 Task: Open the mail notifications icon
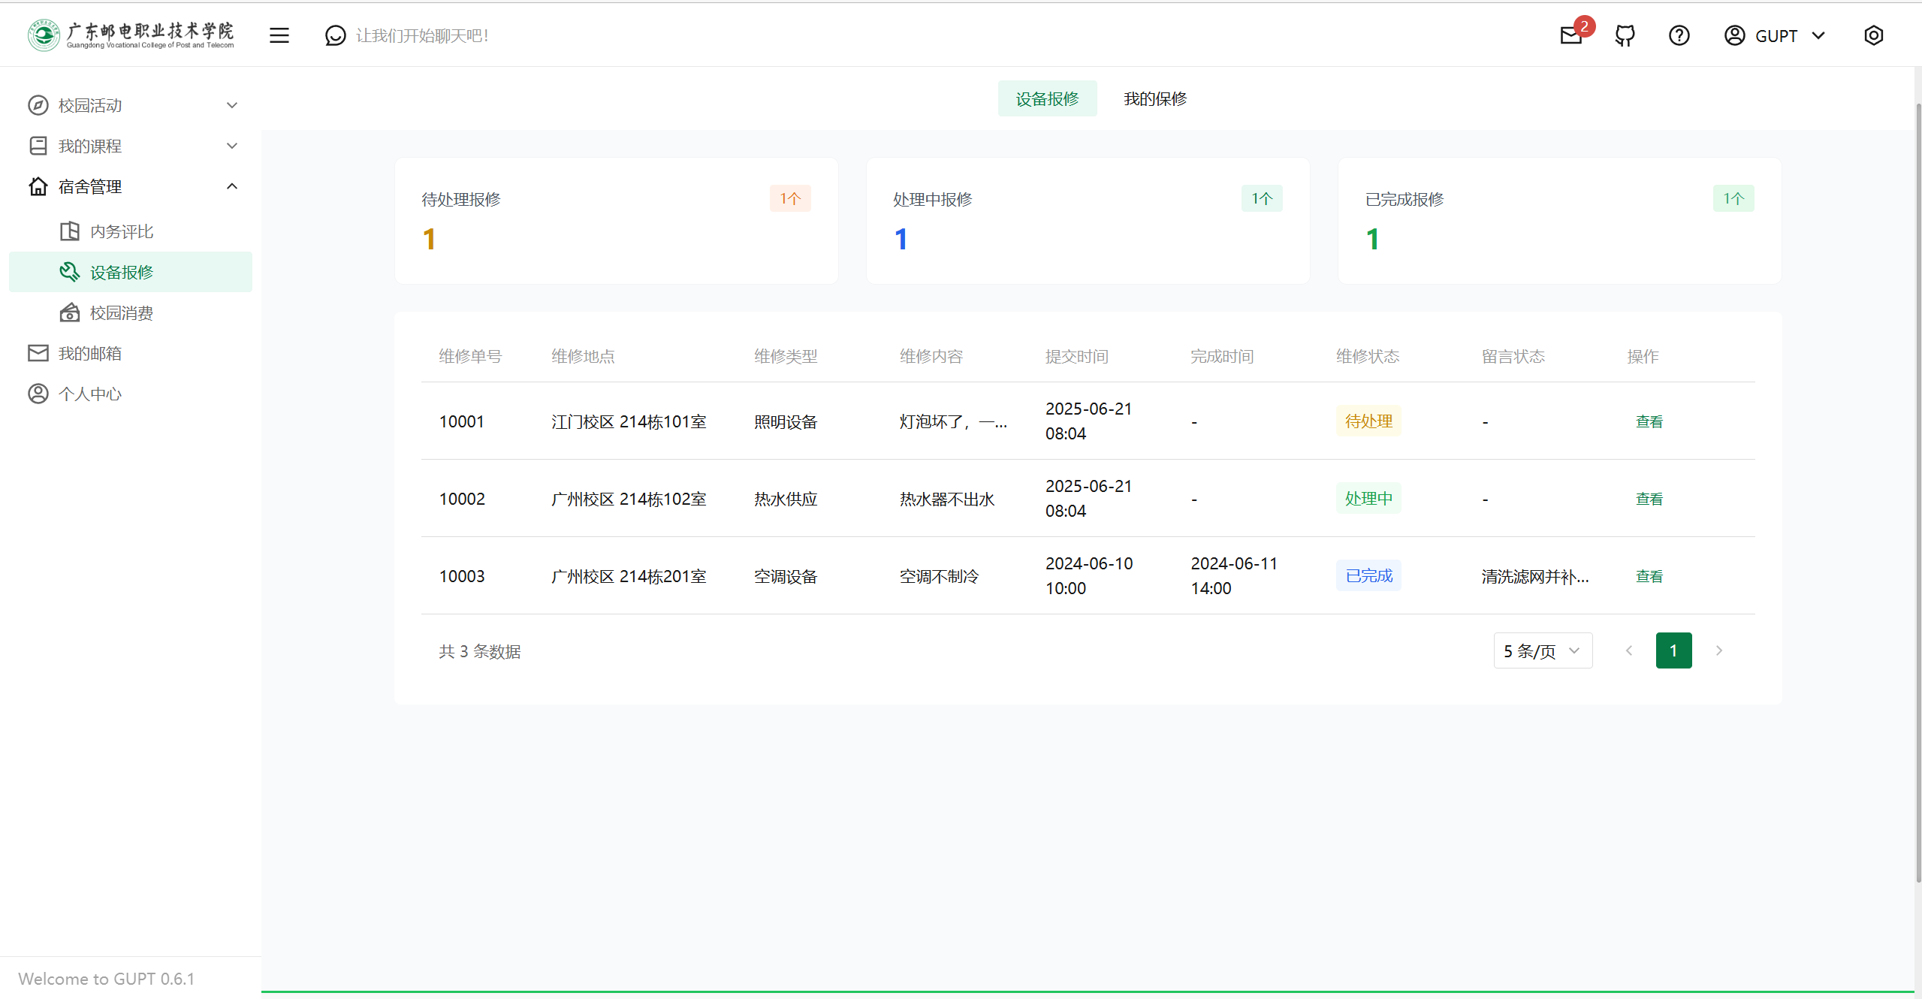click(x=1571, y=35)
